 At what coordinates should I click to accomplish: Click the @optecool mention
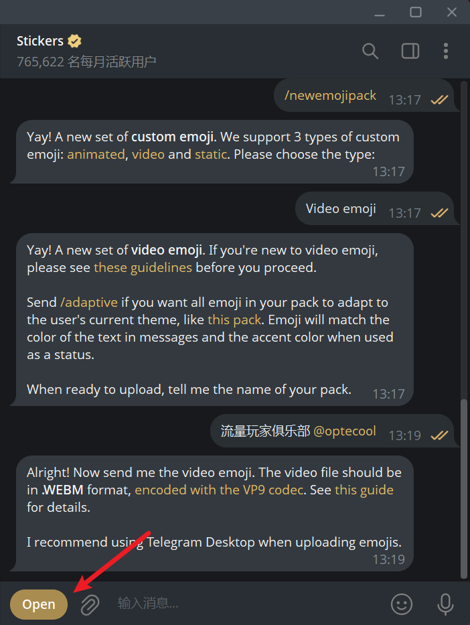(x=345, y=431)
